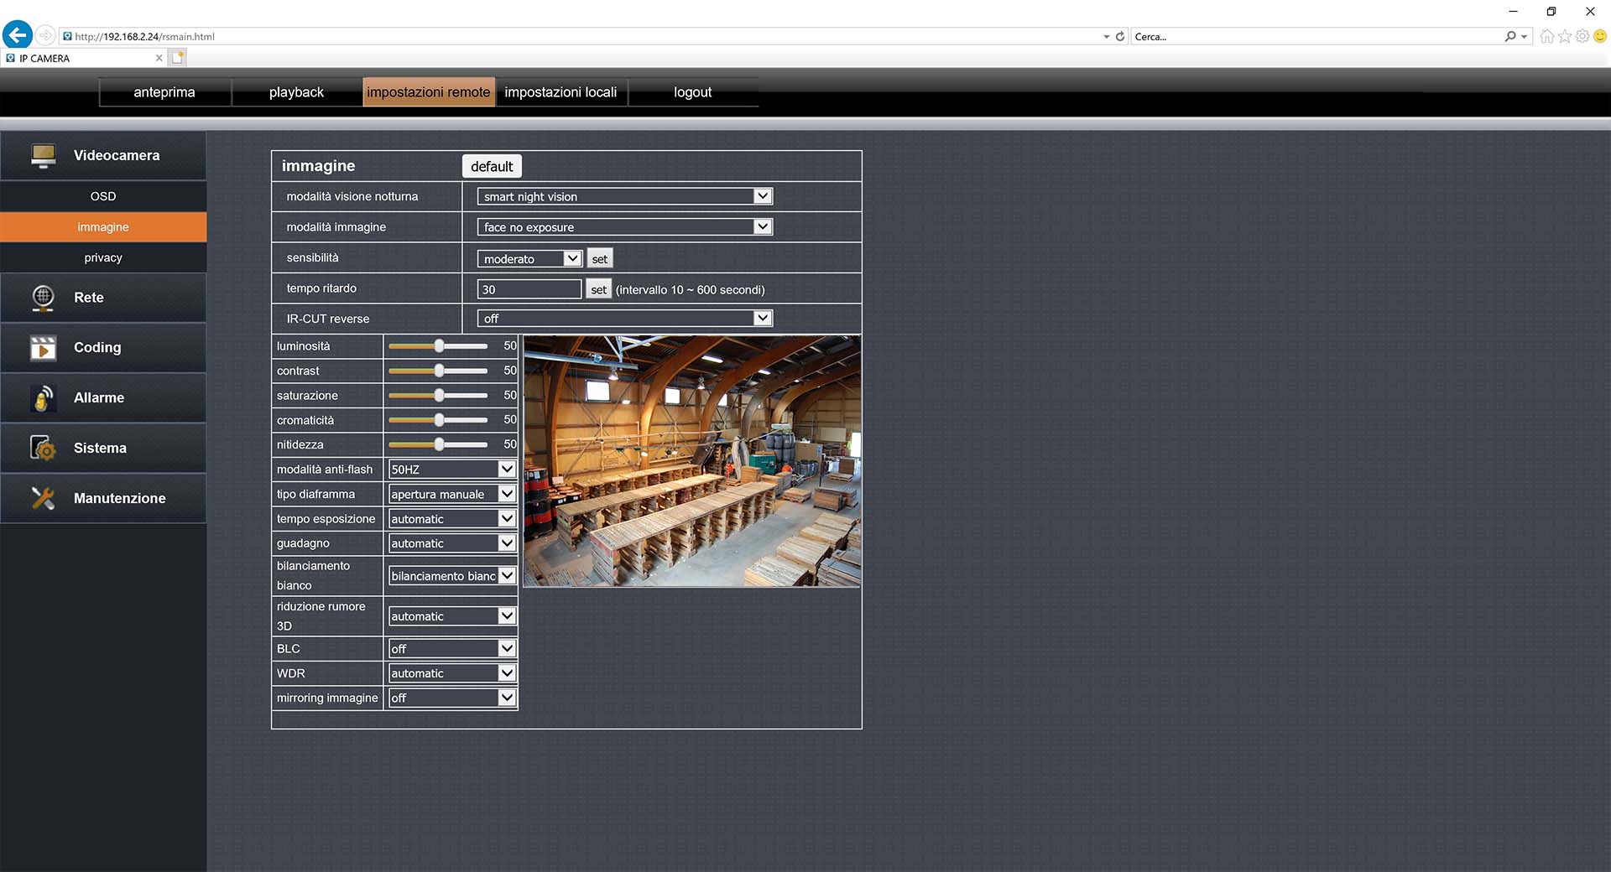Screen dimensions: 1611x872
Task: Click set button next to sensibilità
Action: click(x=599, y=259)
